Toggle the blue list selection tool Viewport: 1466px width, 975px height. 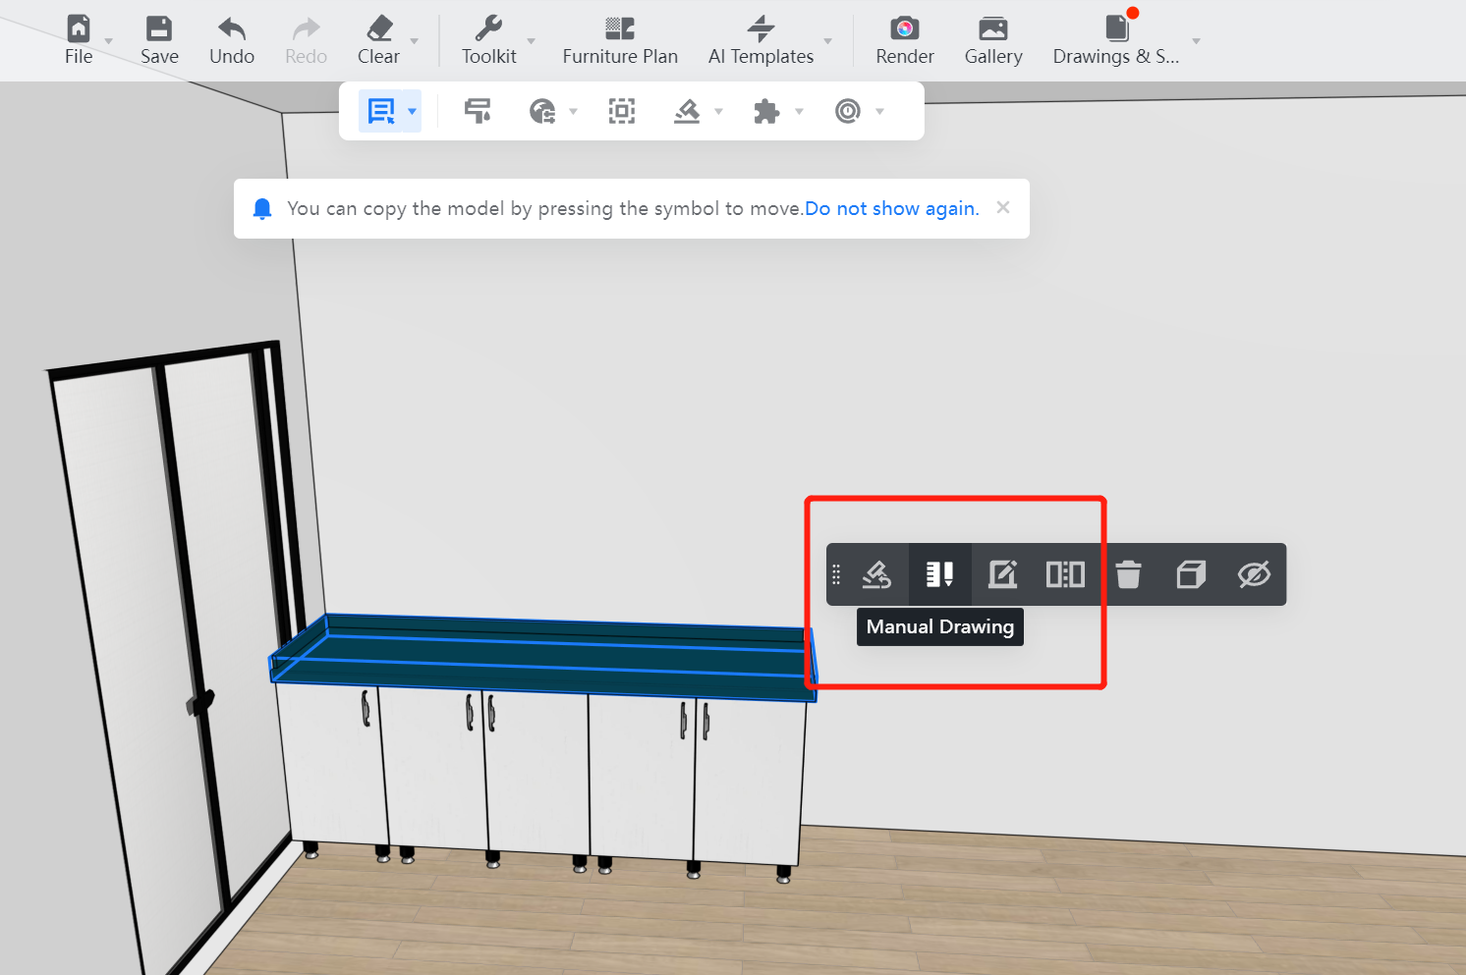380,111
